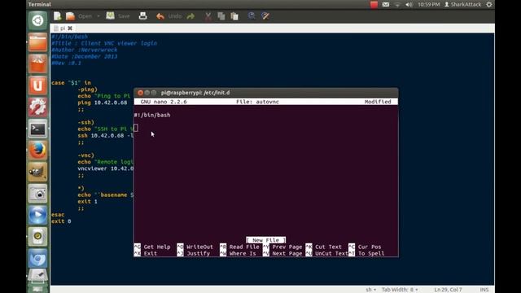
Task: Click the INS status bar indicator
Action: coord(484,290)
